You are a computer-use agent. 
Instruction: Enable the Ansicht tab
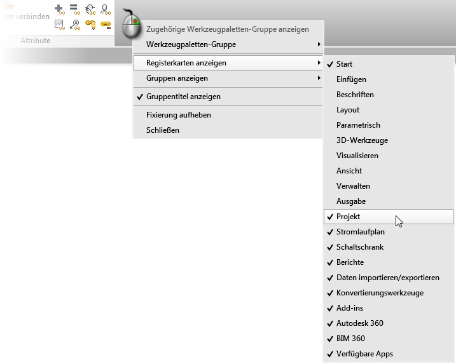click(x=389, y=171)
